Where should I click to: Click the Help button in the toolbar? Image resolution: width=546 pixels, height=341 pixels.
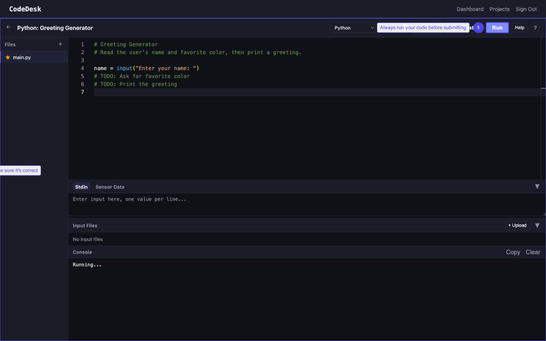point(519,28)
